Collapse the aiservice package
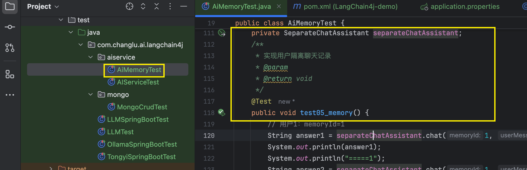The image size is (527, 170). 91,57
